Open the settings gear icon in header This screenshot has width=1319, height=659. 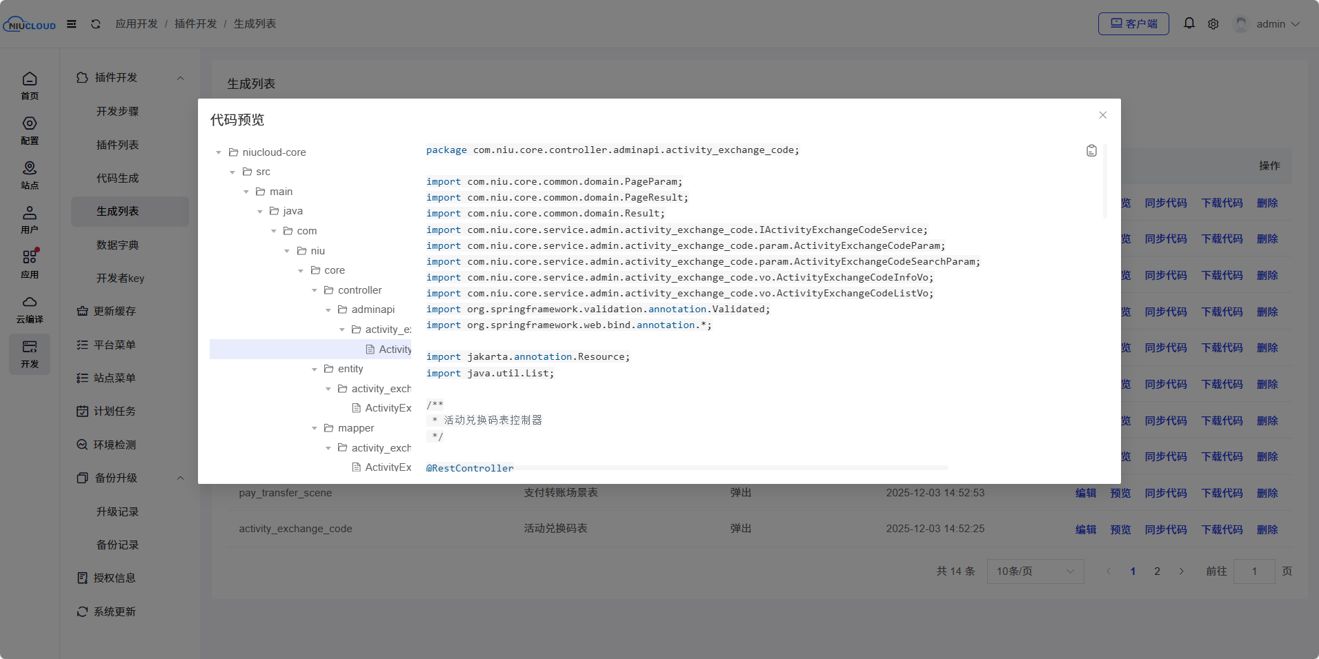[x=1213, y=24]
